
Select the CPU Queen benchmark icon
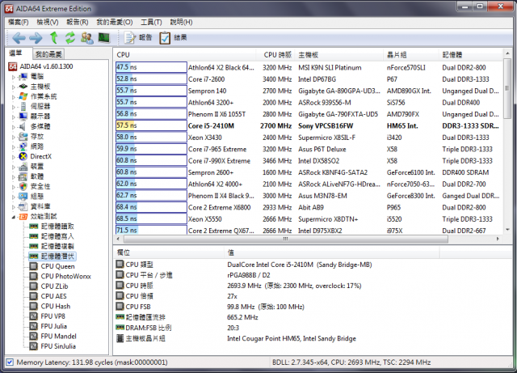point(33,266)
